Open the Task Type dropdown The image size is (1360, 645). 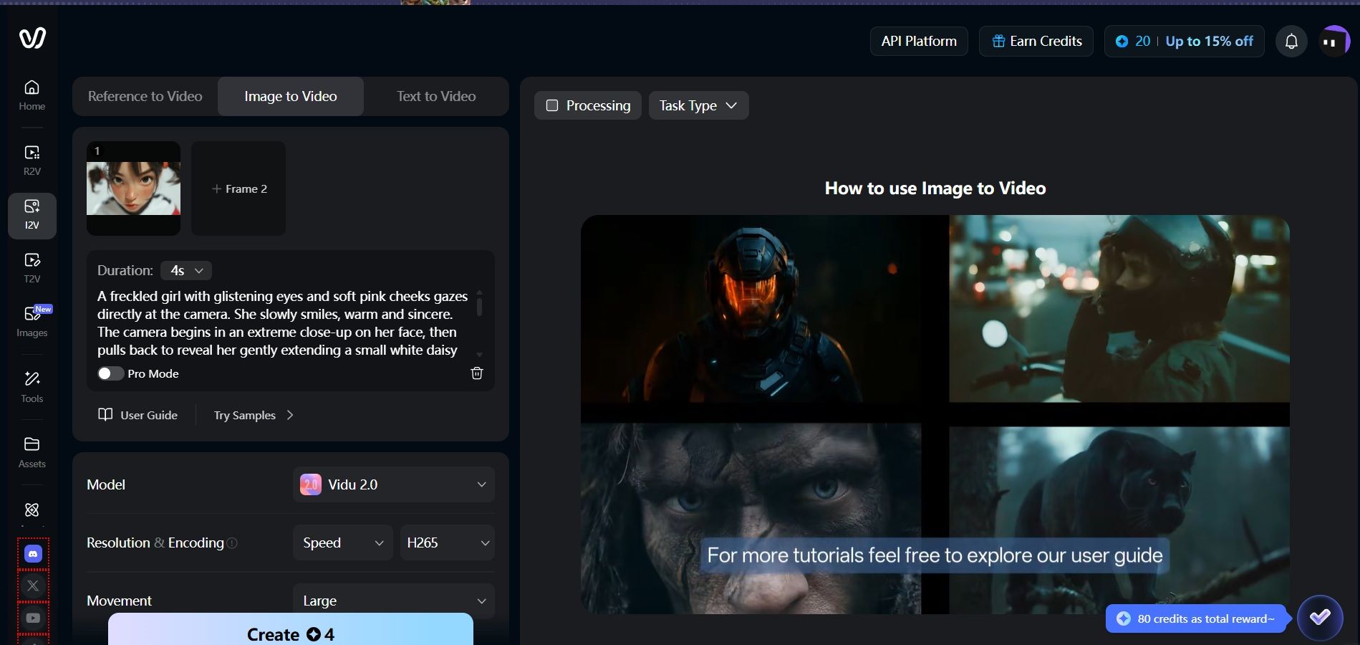(698, 105)
